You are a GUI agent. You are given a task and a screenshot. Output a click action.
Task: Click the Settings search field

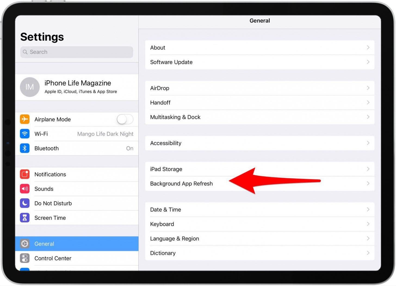[77, 52]
